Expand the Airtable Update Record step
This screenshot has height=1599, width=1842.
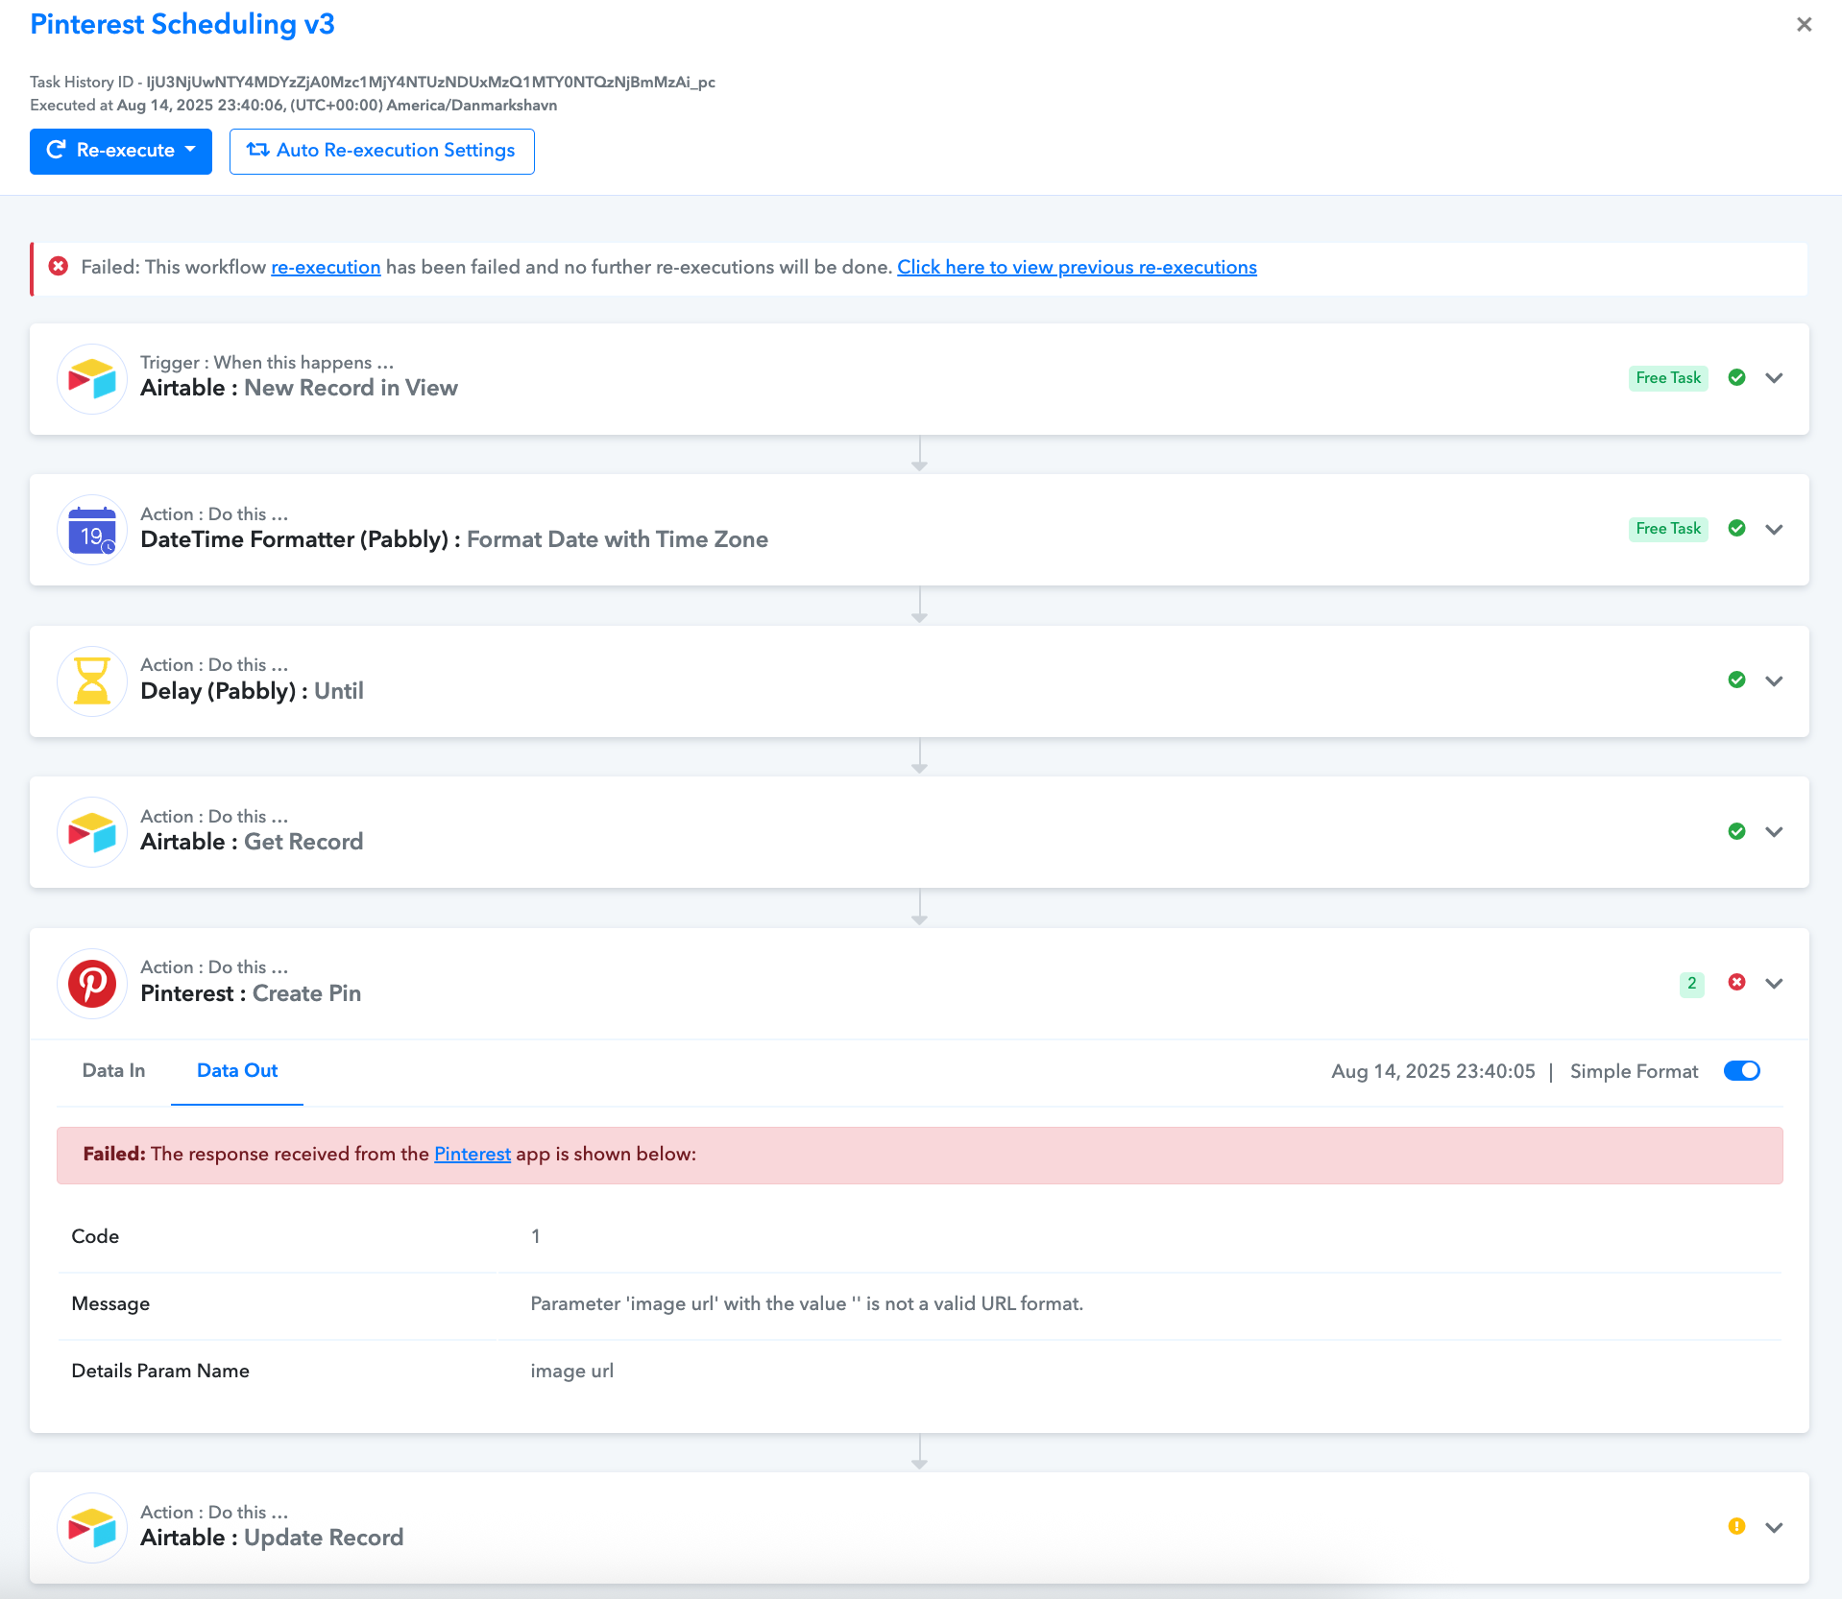coord(1774,1527)
